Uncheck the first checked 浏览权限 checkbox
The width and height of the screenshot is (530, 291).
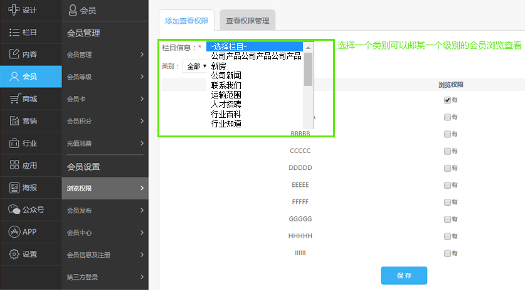(447, 100)
